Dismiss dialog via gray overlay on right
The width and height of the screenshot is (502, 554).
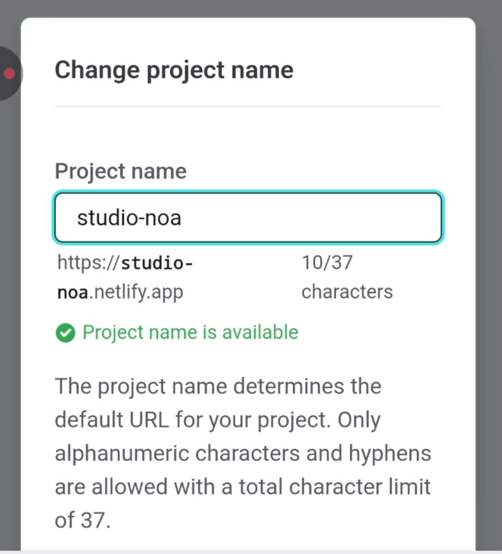(x=489, y=283)
